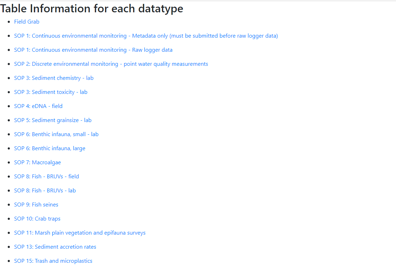Select SOP 3 Sediment chemistry - lab
396x274 pixels.
[54, 78]
